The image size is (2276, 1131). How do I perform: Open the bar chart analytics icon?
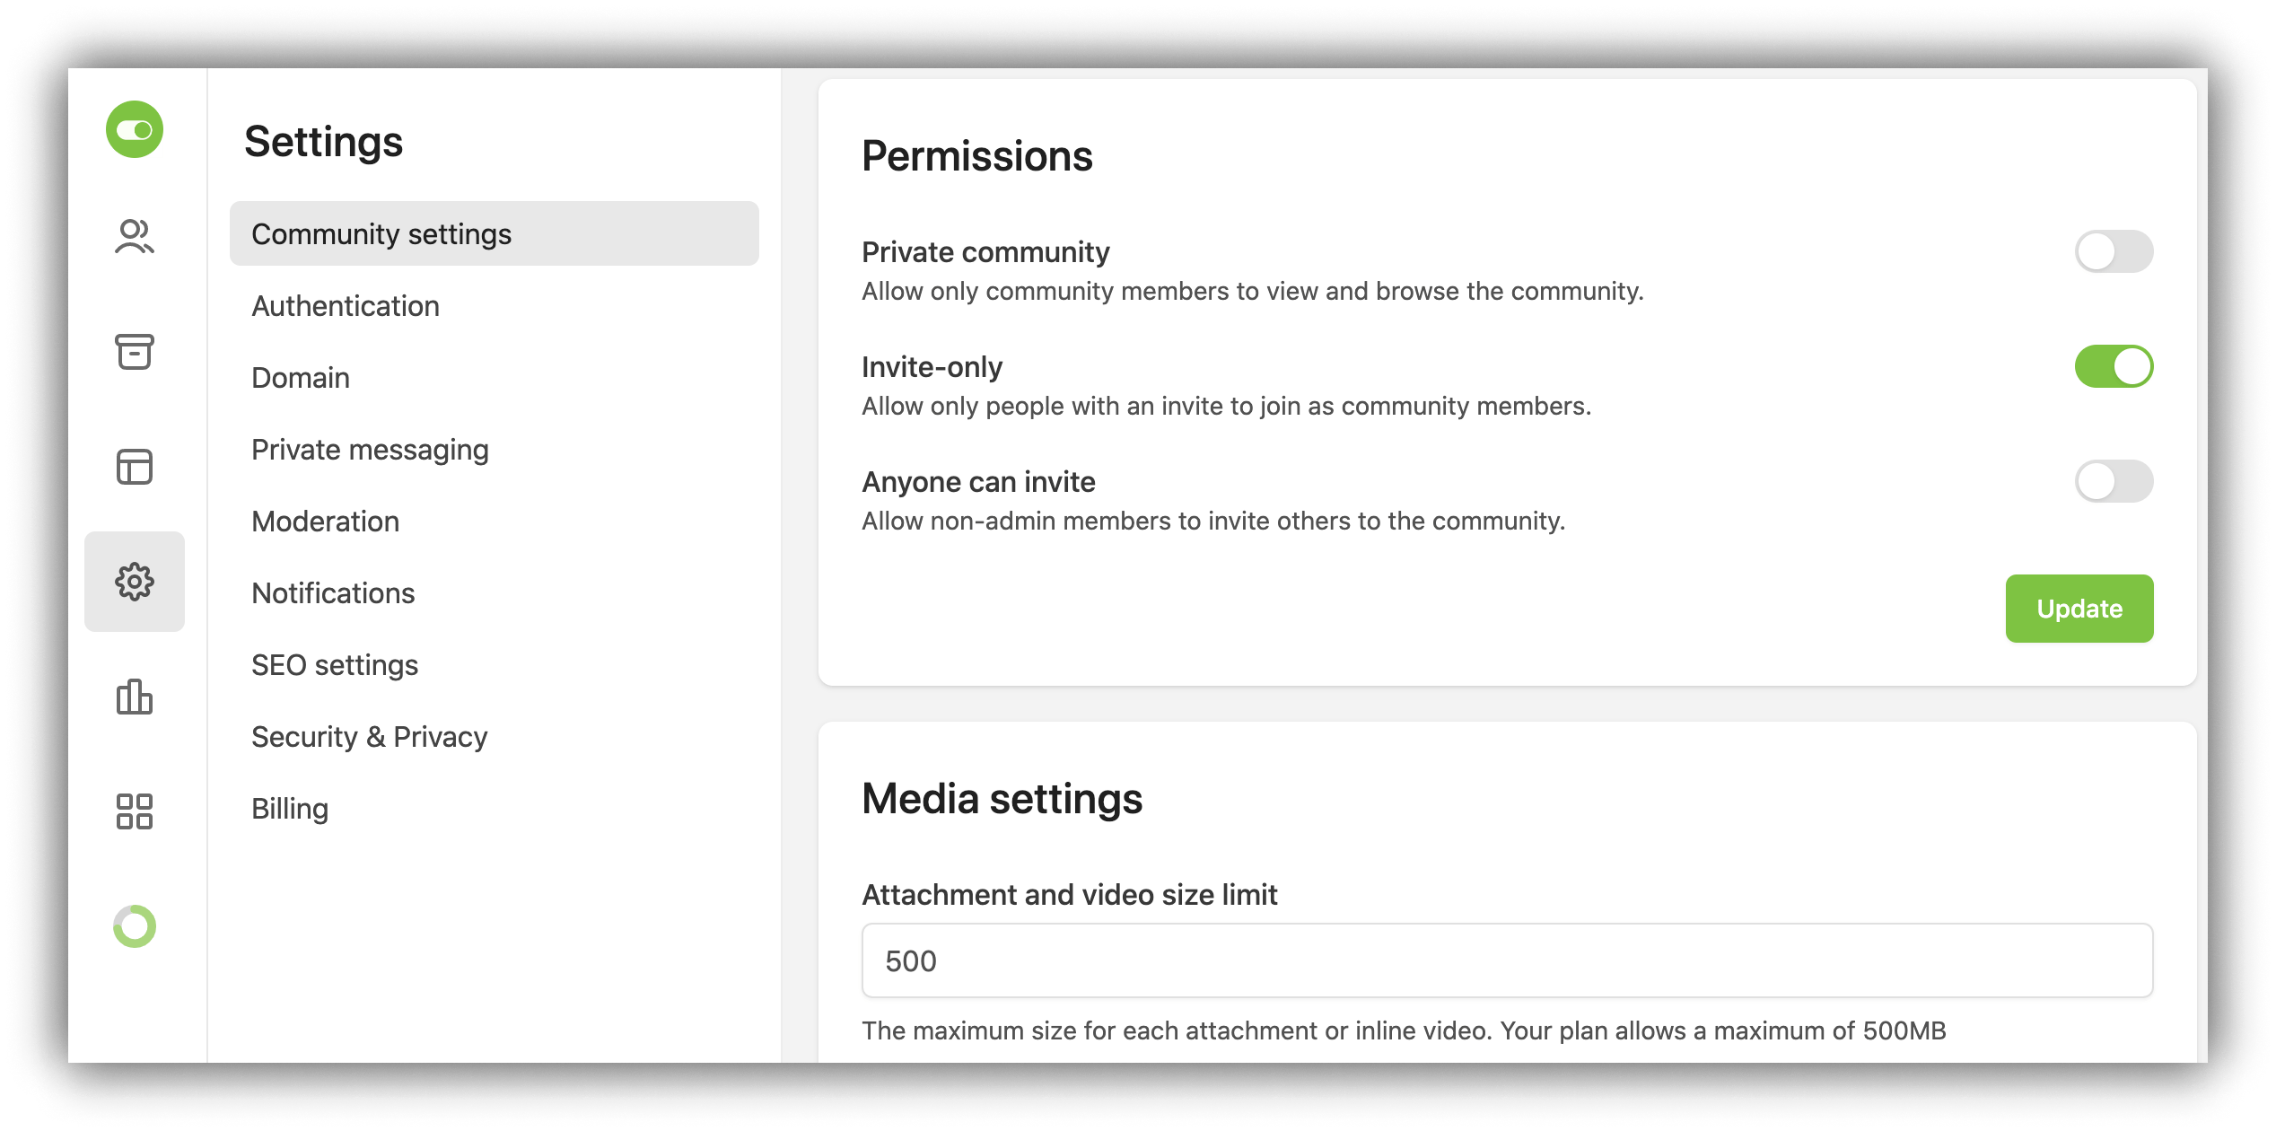pyautogui.click(x=135, y=697)
